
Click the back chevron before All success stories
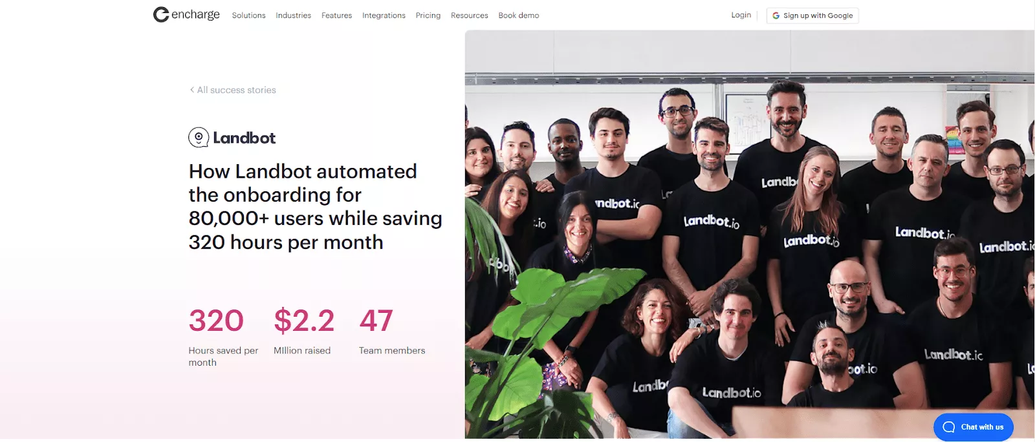(x=191, y=90)
